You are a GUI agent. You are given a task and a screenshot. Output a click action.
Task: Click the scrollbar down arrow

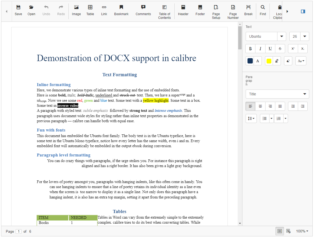click(x=240, y=223)
